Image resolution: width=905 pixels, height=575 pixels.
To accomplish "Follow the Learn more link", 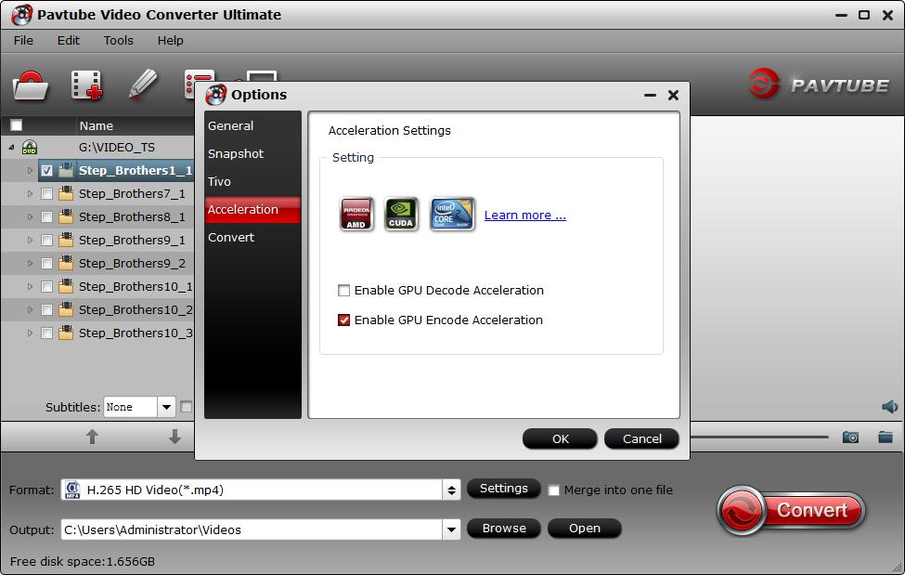I will pyautogui.click(x=525, y=215).
